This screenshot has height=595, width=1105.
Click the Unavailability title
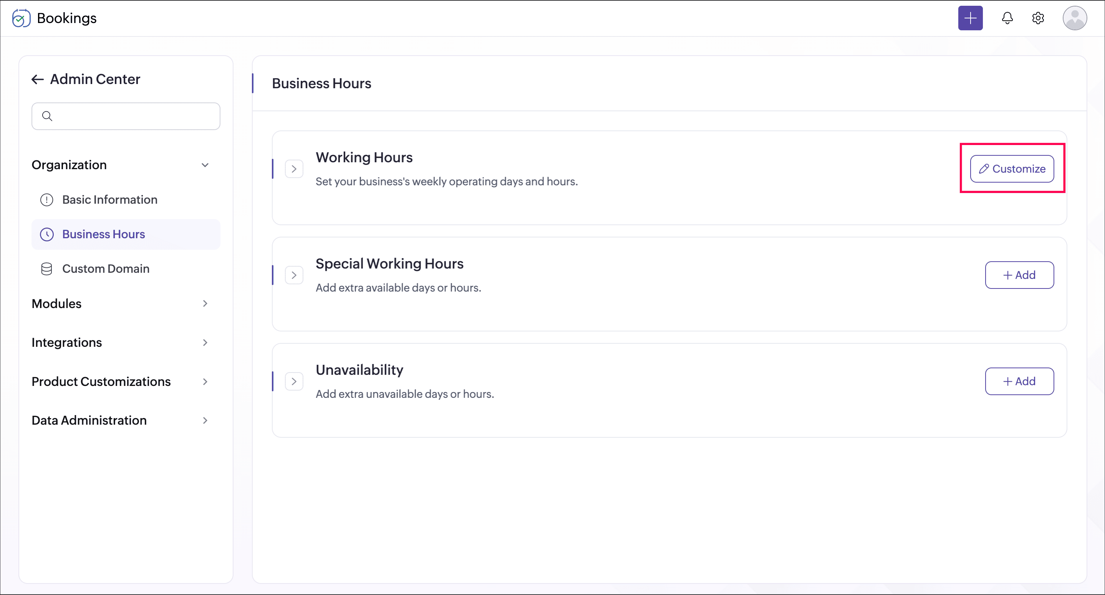click(359, 370)
